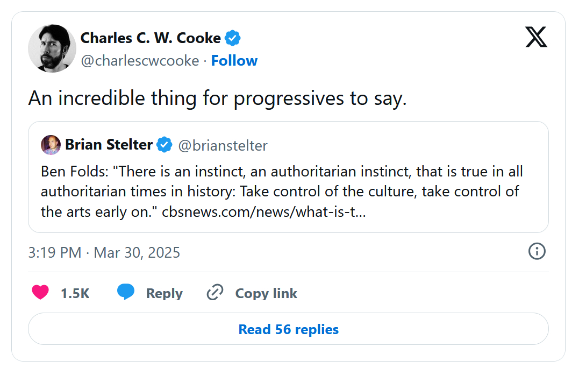This screenshot has width=579, height=368.
Task: Click Charles Cooke's verified badge
Action: [233, 38]
